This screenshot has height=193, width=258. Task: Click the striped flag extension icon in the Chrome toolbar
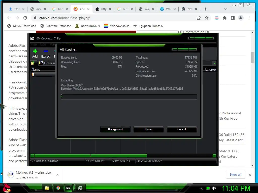[216, 18]
